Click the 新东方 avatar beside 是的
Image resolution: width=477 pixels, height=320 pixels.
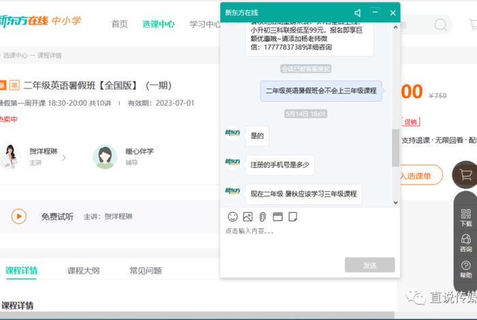click(x=232, y=133)
